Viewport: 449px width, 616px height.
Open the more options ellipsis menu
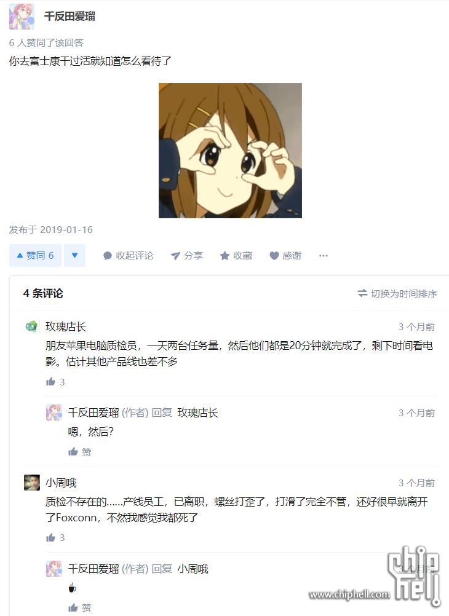point(323,256)
